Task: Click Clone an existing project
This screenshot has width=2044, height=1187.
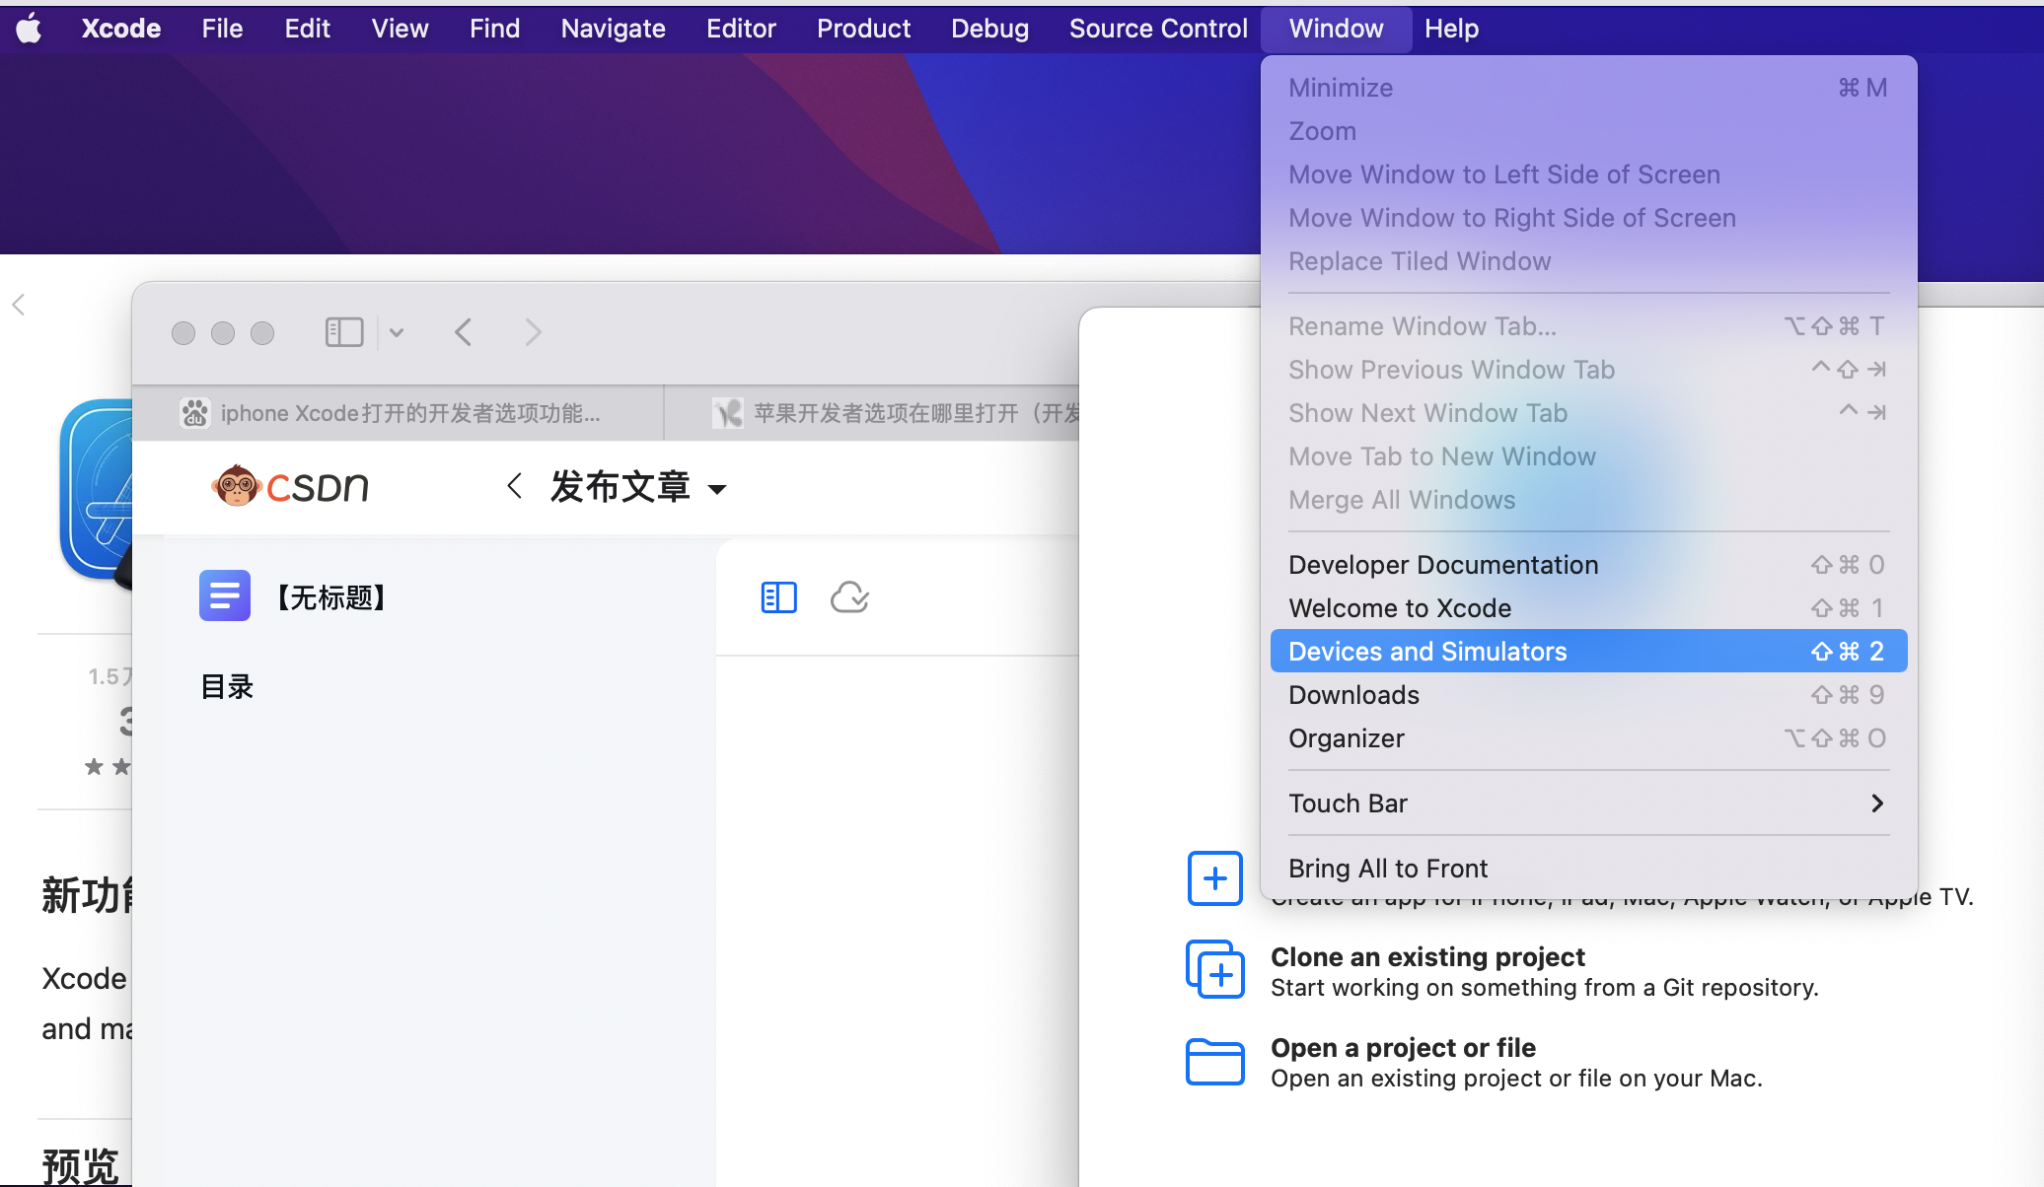Action: 1427,957
